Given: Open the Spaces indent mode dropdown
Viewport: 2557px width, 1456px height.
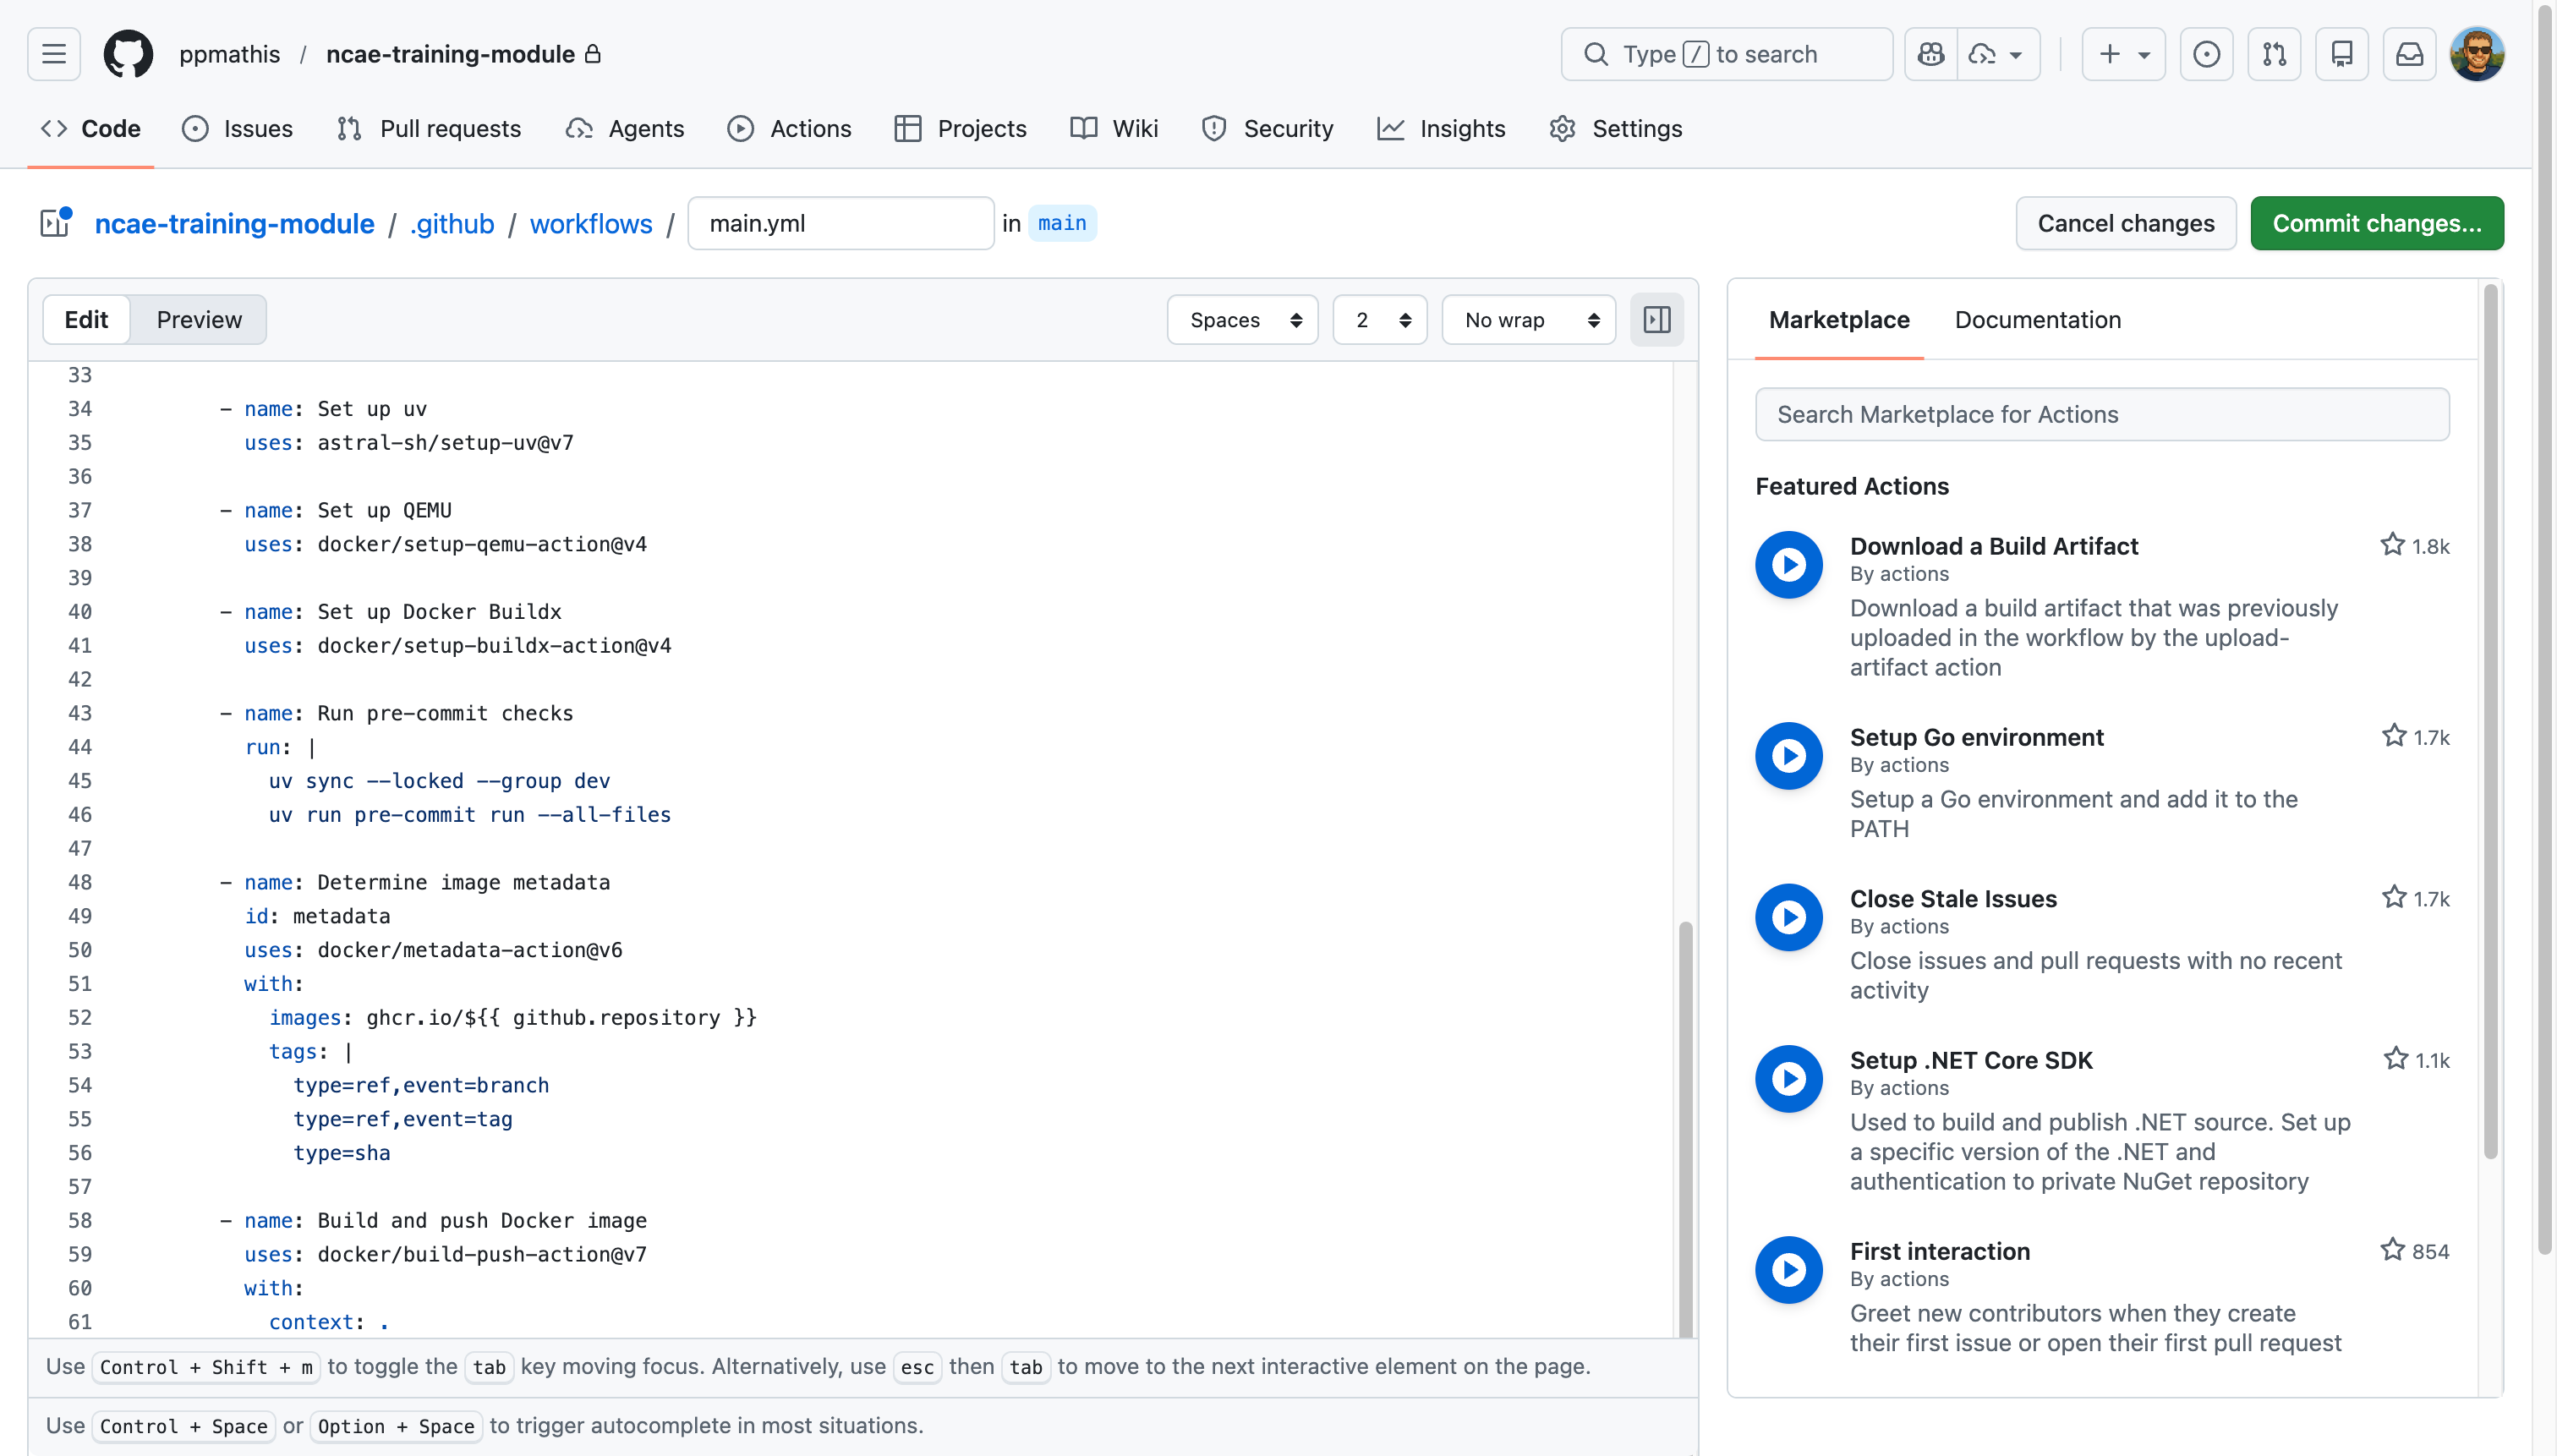Looking at the screenshot, I should (1243, 320).
